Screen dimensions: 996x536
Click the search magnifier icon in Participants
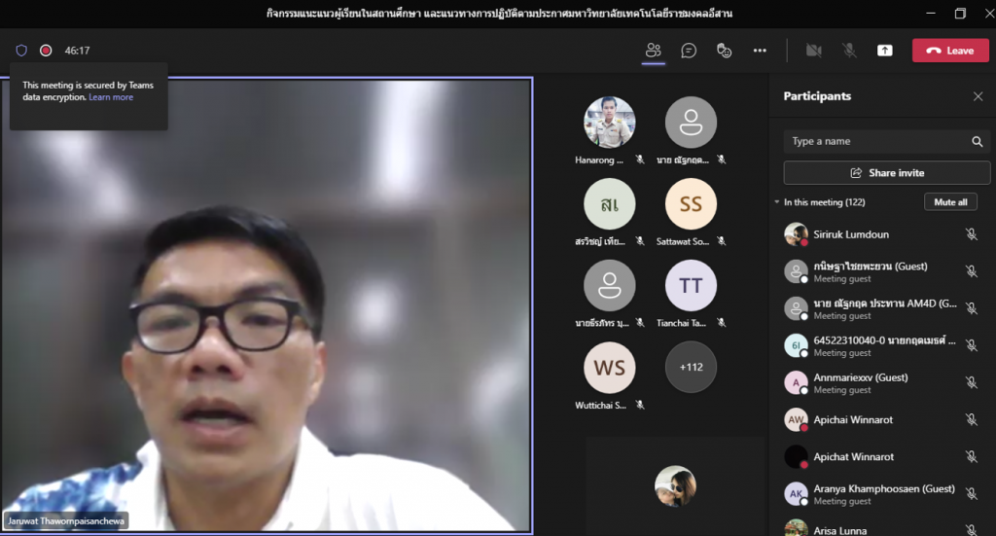977,141
